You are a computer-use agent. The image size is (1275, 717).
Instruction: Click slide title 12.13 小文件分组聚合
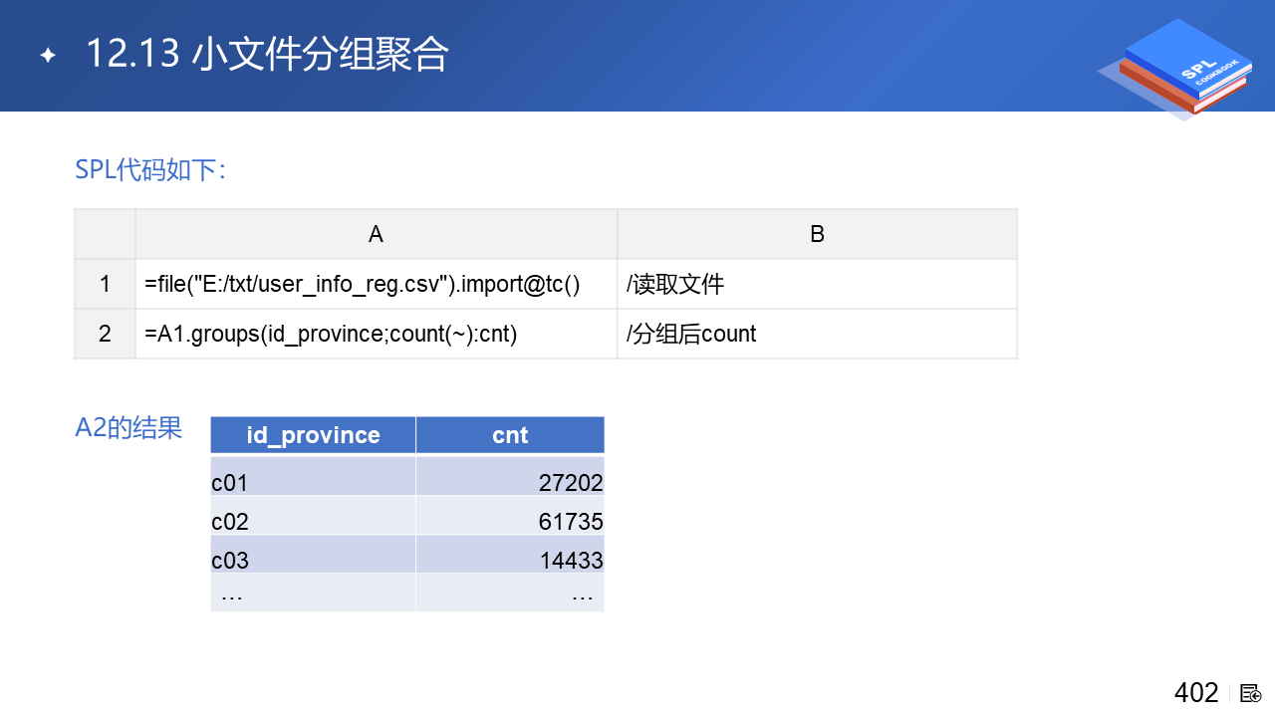pos(267,55)
